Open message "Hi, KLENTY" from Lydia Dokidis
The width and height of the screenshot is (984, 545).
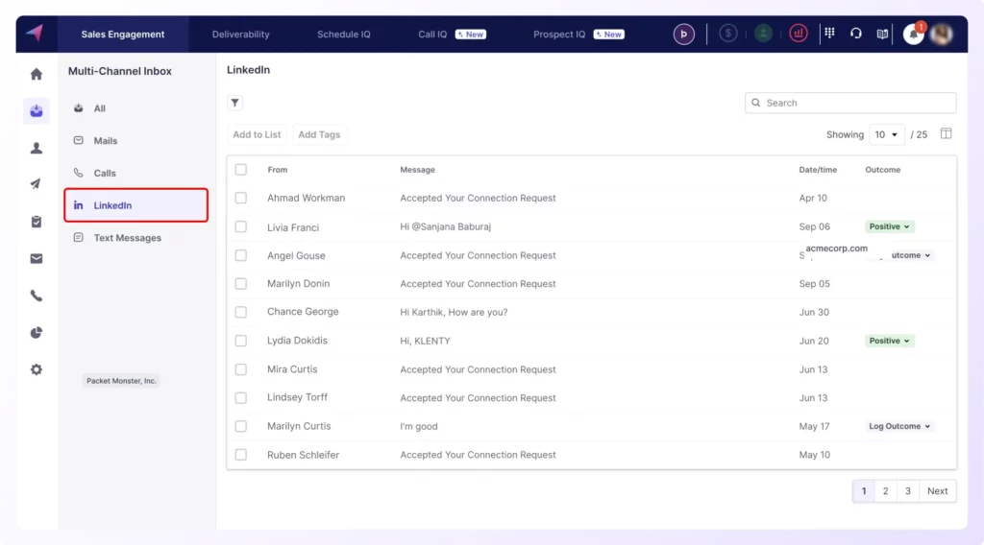(x=425, y=341)
